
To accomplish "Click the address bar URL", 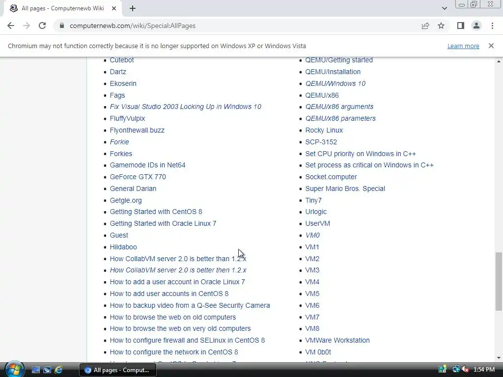I will coord(133,26).
